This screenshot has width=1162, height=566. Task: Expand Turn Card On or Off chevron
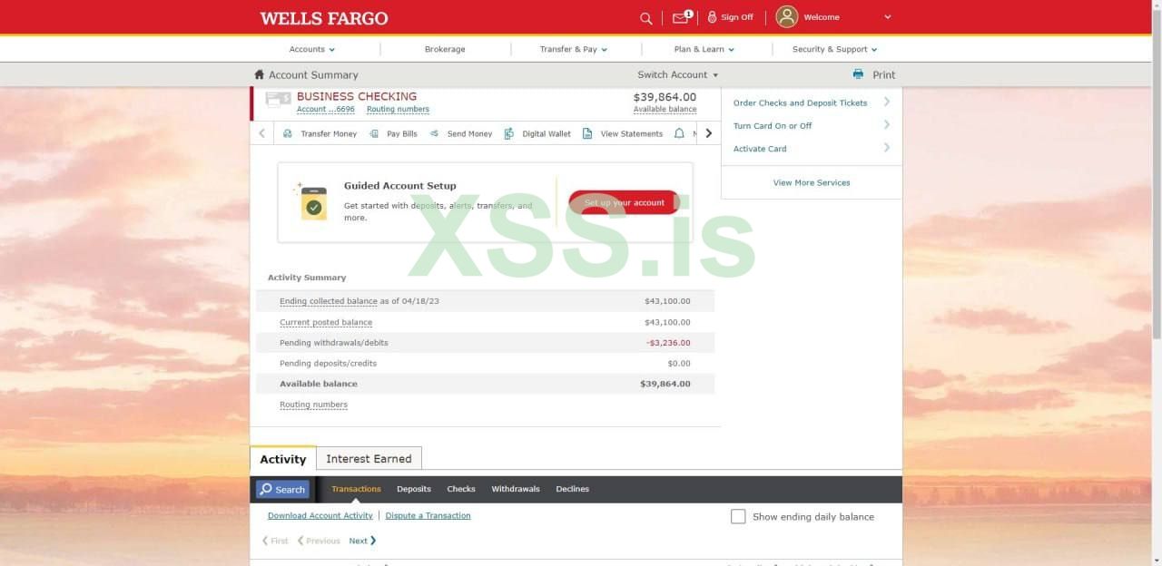887,125
